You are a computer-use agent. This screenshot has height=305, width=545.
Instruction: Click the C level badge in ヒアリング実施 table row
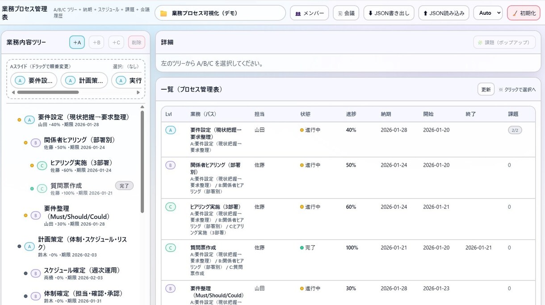coord(171,207)
